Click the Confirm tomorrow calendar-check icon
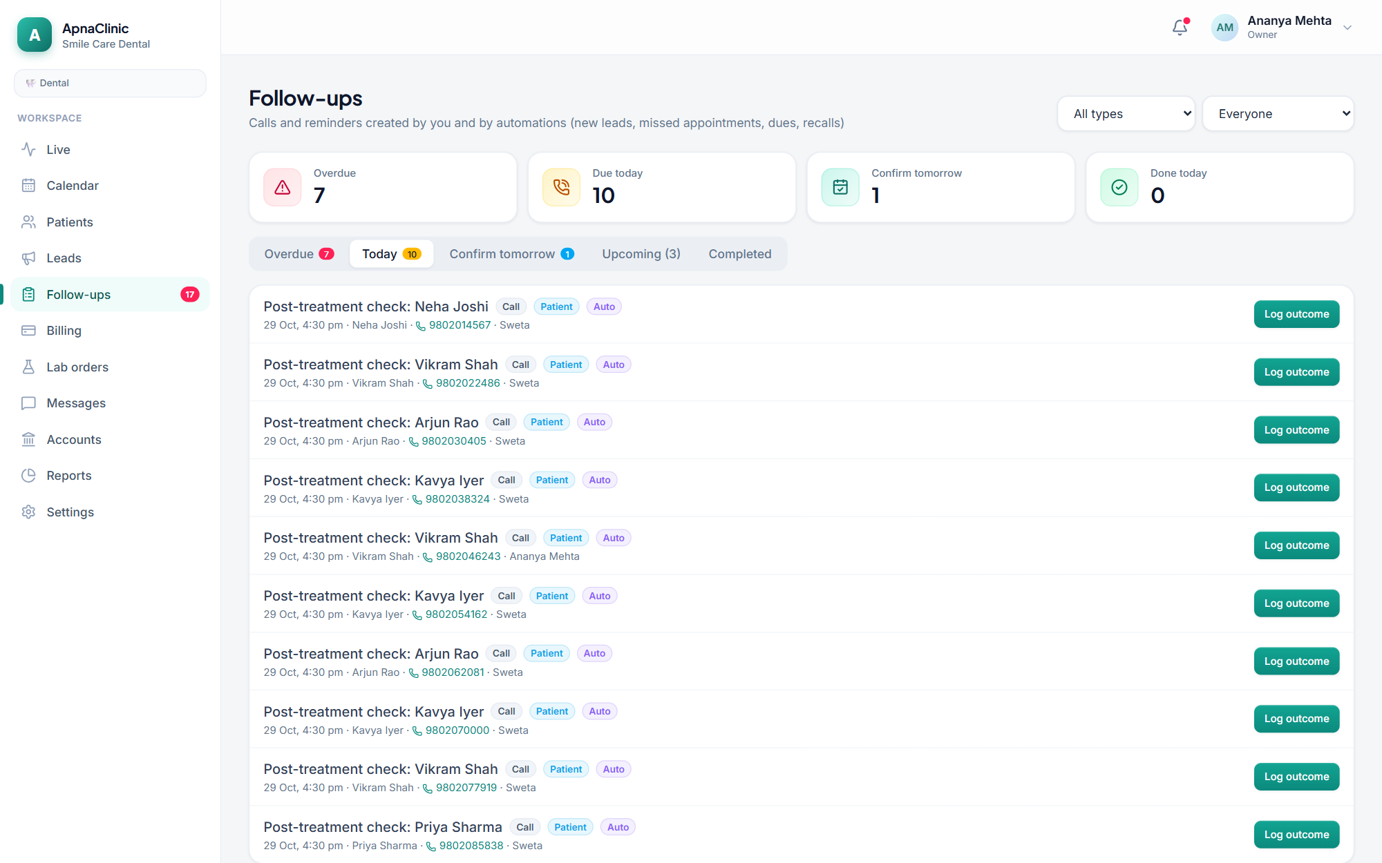Viewport: 1382px width, 863px height. pyautogui.click(x=840, y=187)
